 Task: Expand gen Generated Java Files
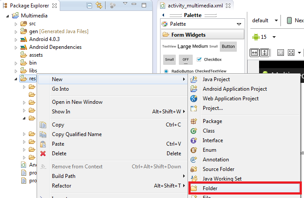16,32
